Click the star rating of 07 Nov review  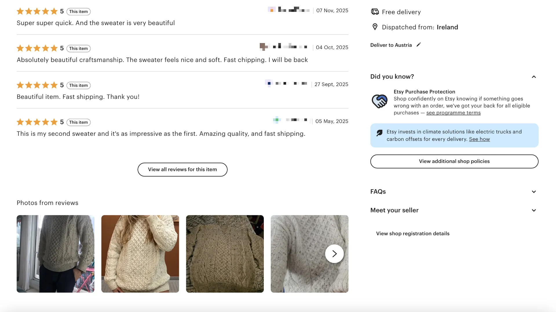point(37,12)
